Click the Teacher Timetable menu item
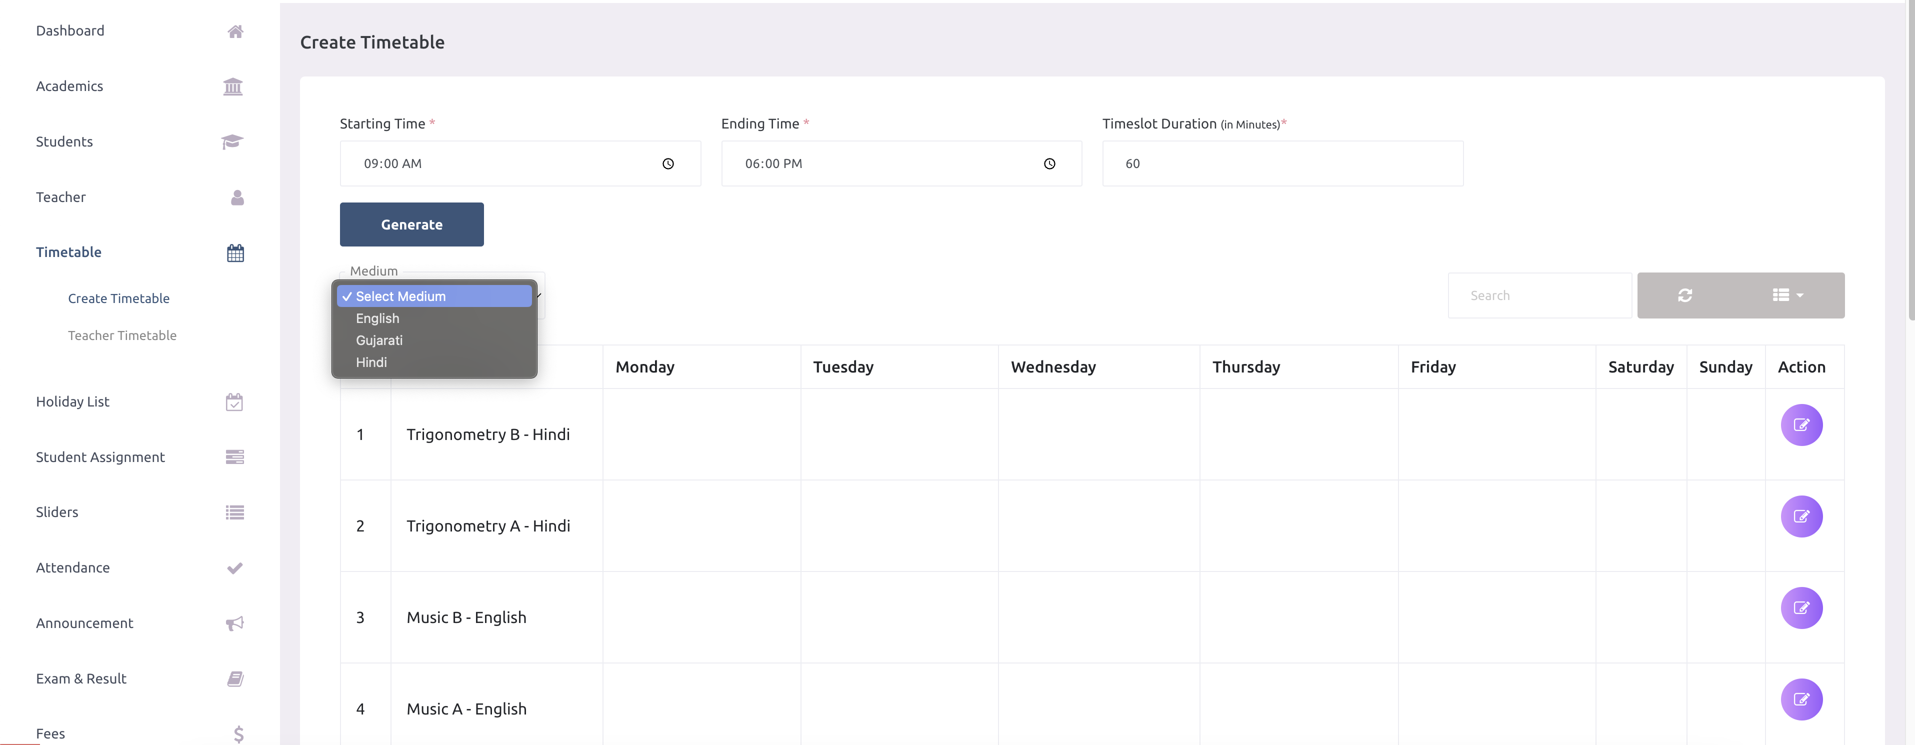 click(122, 334)
